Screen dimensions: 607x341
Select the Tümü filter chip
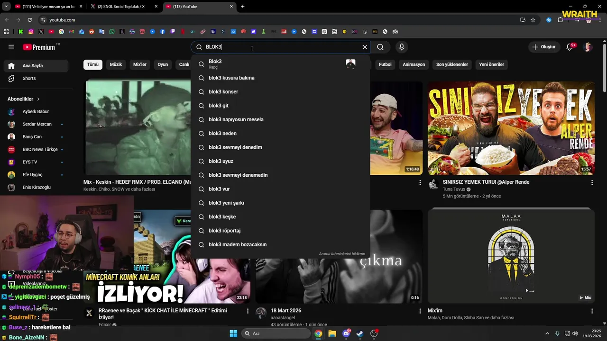point(93,64)
